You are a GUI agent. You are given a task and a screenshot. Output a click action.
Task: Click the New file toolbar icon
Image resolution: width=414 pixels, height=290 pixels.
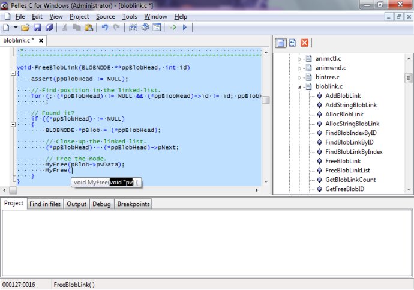(x=6, y=28)
